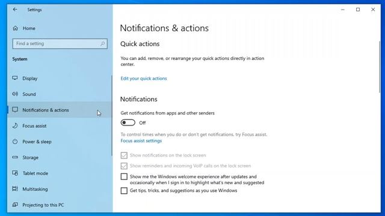
Task: Click the Notifications & actions page title
Action: tap(164, 28)
